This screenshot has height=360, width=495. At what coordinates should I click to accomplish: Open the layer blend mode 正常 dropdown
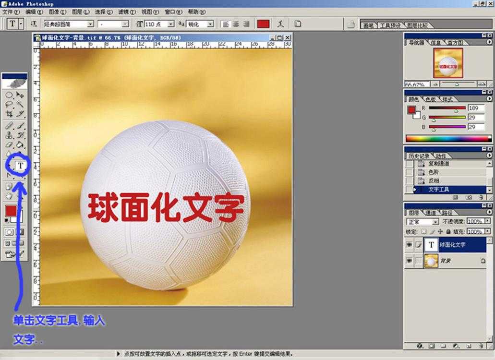[x=435, y=222]
